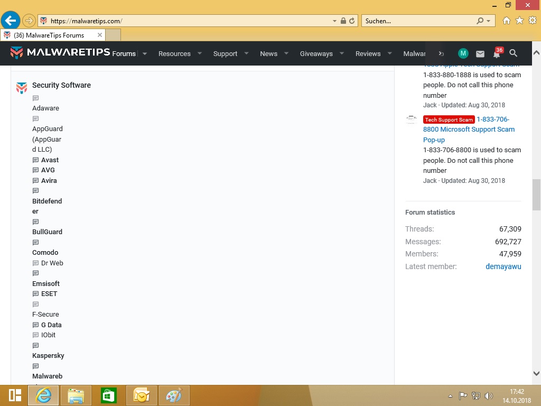The width and height of the screenshot is (541, 406).
Task: Open Internet Explorer in taskbar
Action: [x=43, y=395]
